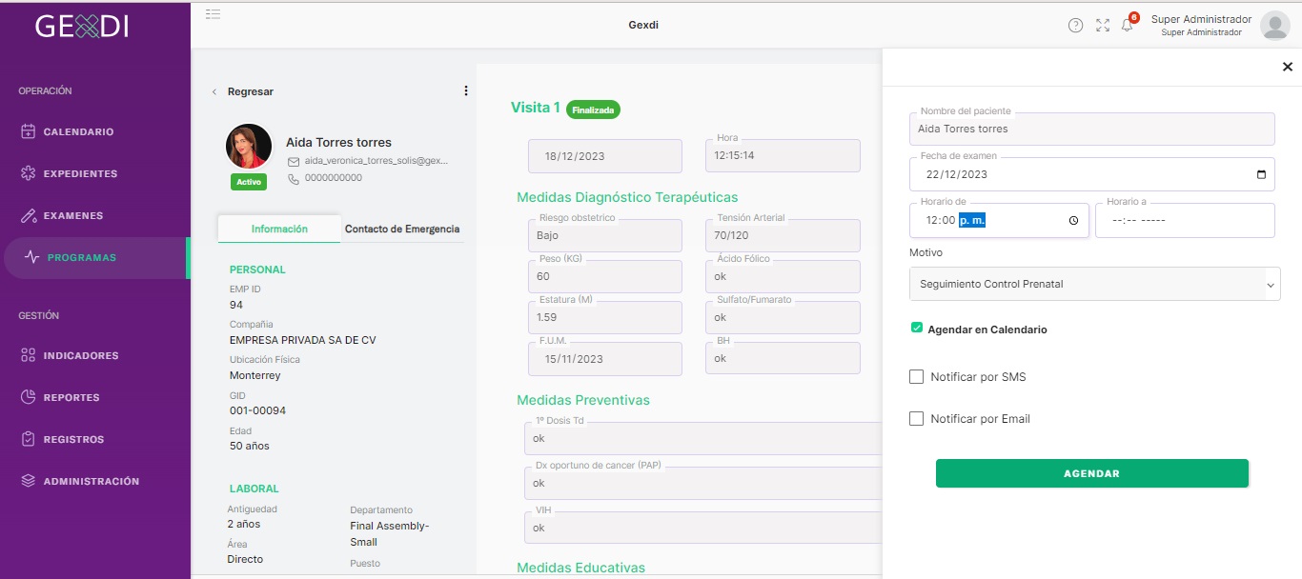Image resolution: width=1302 pixels, height=579 pixels.
Task: Open the Administración layers icon
Action: (x=29, y=481)
